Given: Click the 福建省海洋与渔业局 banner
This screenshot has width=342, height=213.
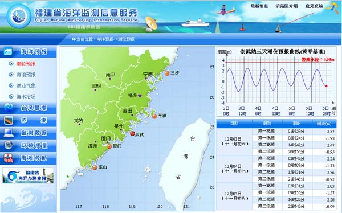Looking at the screenshot, I should tap(28, 176).
